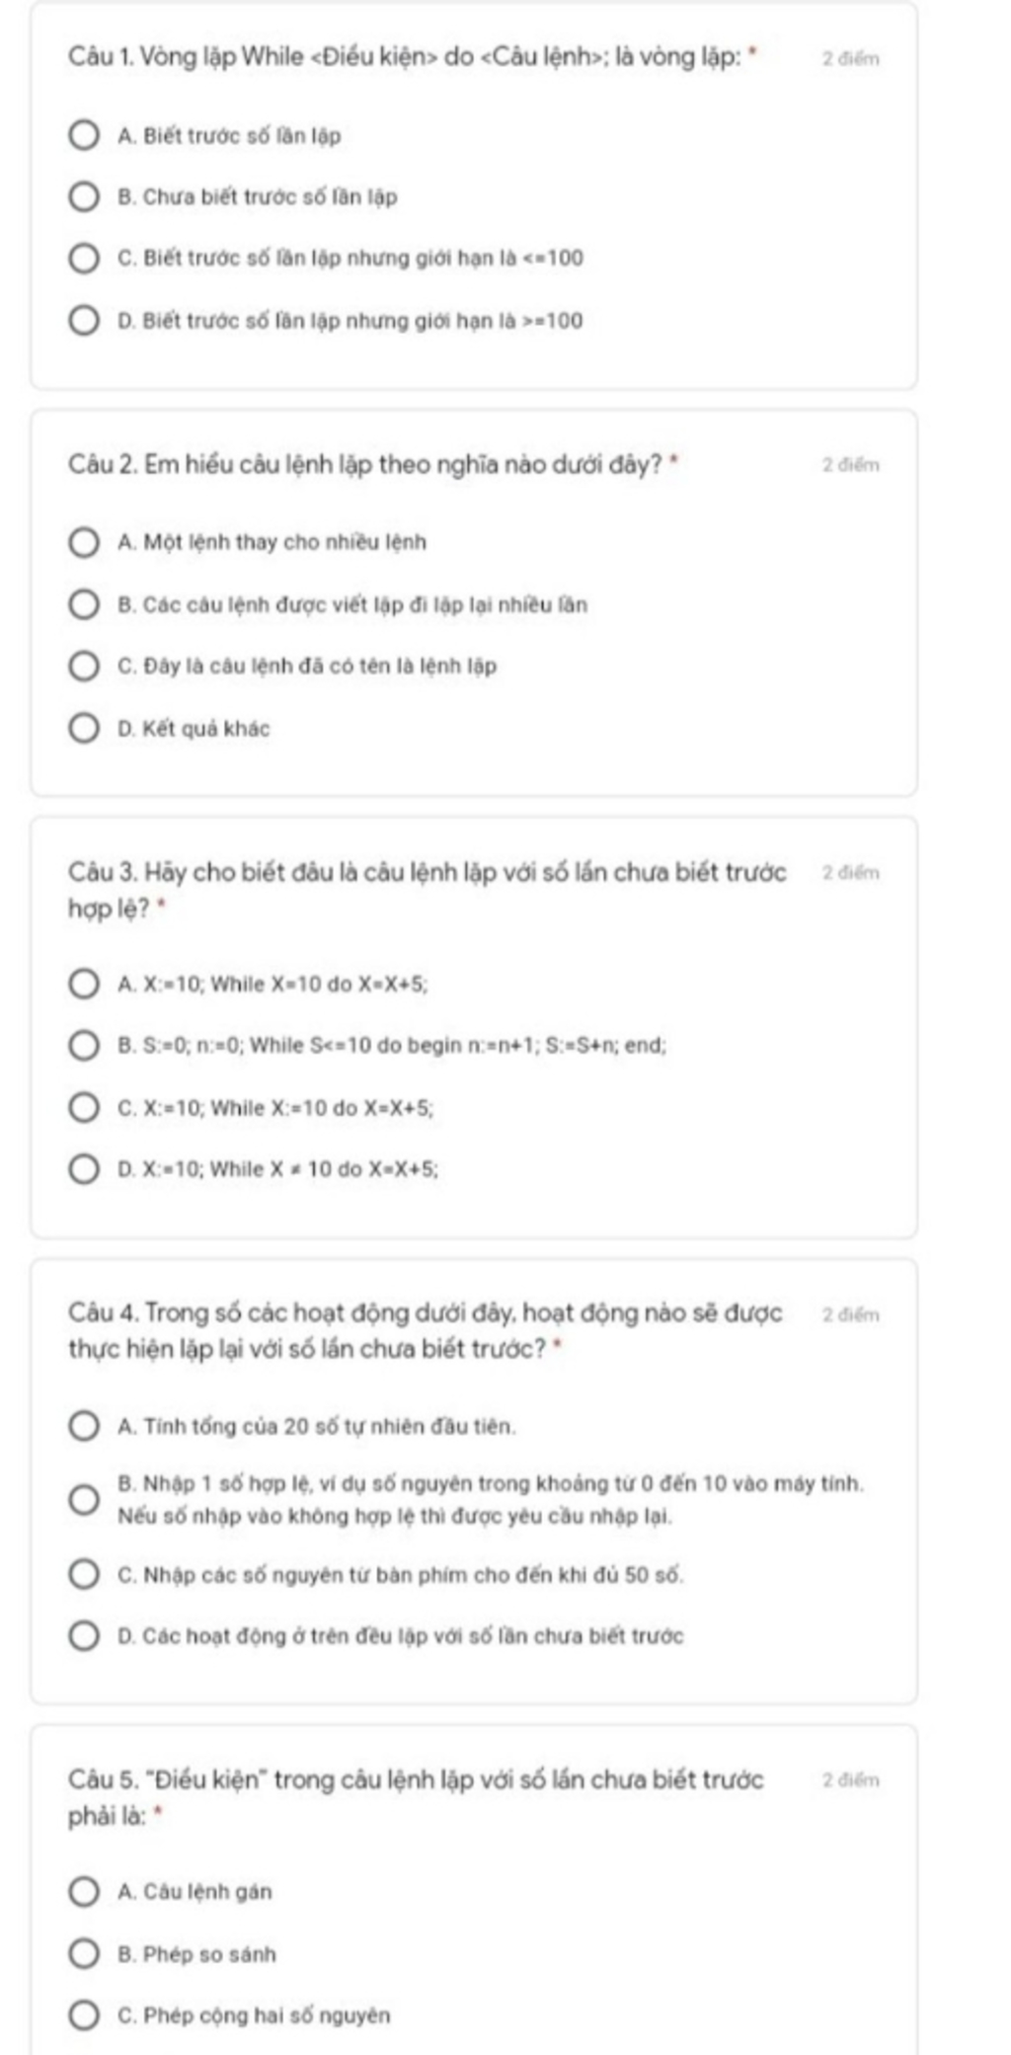Viewport: 1011px width, 2055px height.
Task: Pick 'Phép cộng hai số nguyên' in Câu 5
Action: click(84, 2015)
